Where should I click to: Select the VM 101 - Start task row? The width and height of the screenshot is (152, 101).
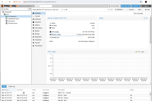pyautogui.click(x=75, y=95)
